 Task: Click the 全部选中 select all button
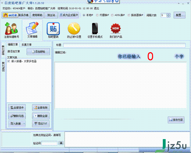tap(17, 107)
